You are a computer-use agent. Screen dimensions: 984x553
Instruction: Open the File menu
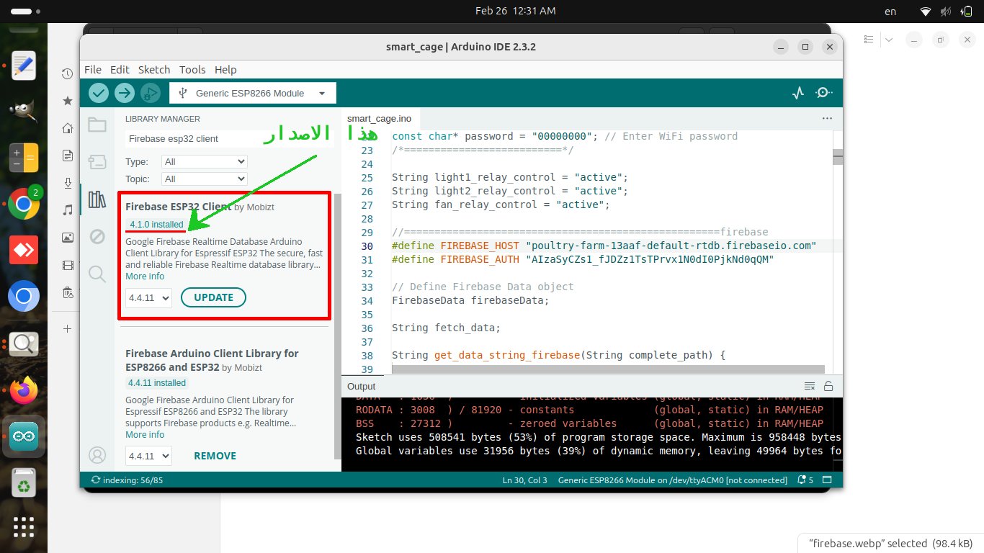click(93, 70)
